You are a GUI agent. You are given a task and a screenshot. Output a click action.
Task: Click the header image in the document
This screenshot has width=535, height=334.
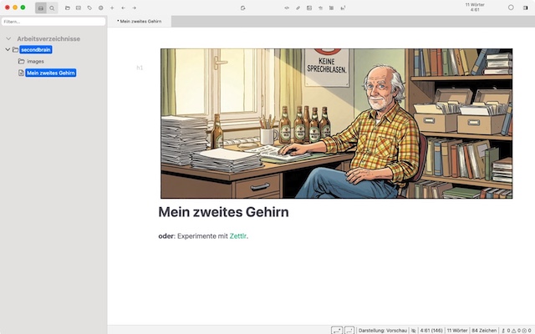click(336, 123)
